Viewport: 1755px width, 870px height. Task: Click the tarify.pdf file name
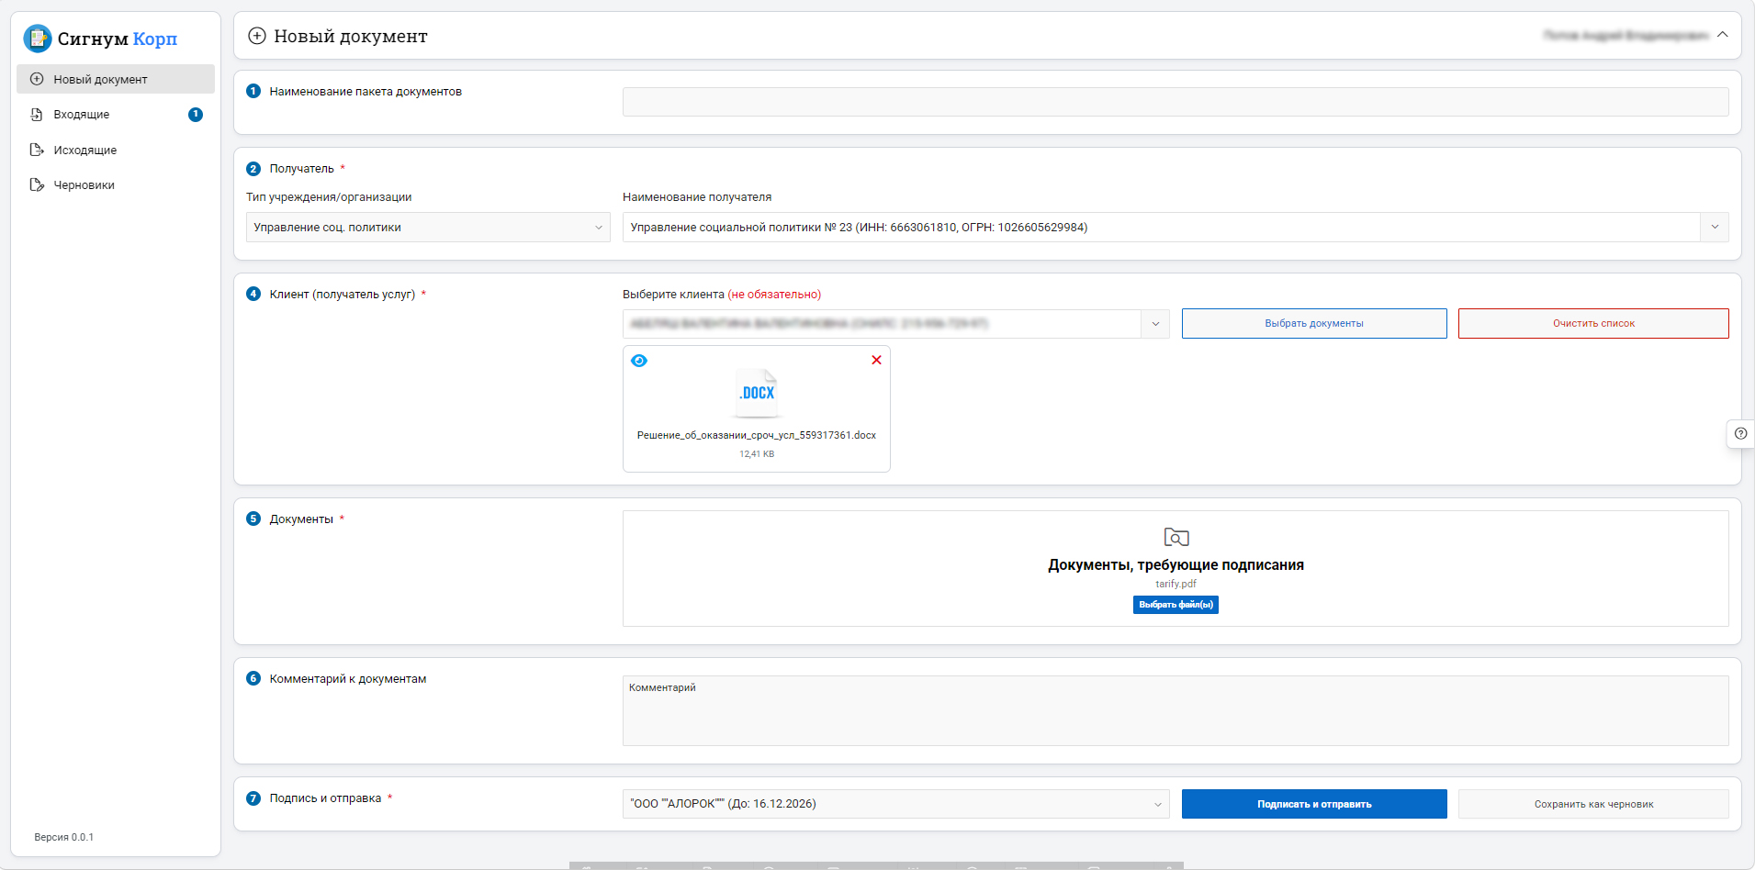[x=1176, y=584]
